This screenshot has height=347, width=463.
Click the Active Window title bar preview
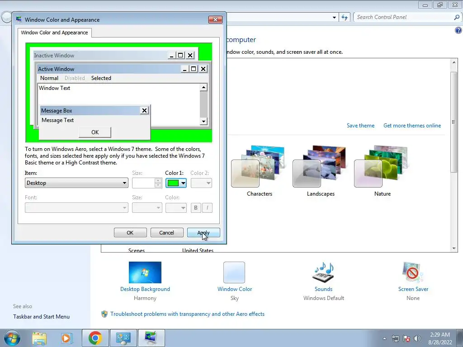[x=123, y=69]
